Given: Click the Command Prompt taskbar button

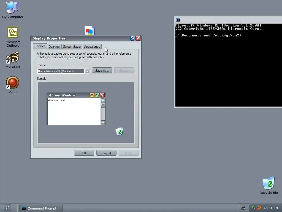Looking at the screenshot, I should tap(41, 208).
